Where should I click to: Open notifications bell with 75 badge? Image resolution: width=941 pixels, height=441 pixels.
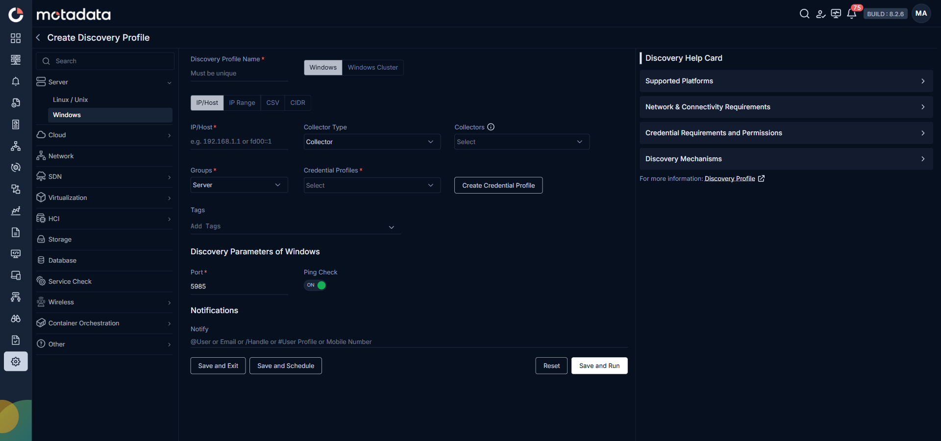[852, 14]
